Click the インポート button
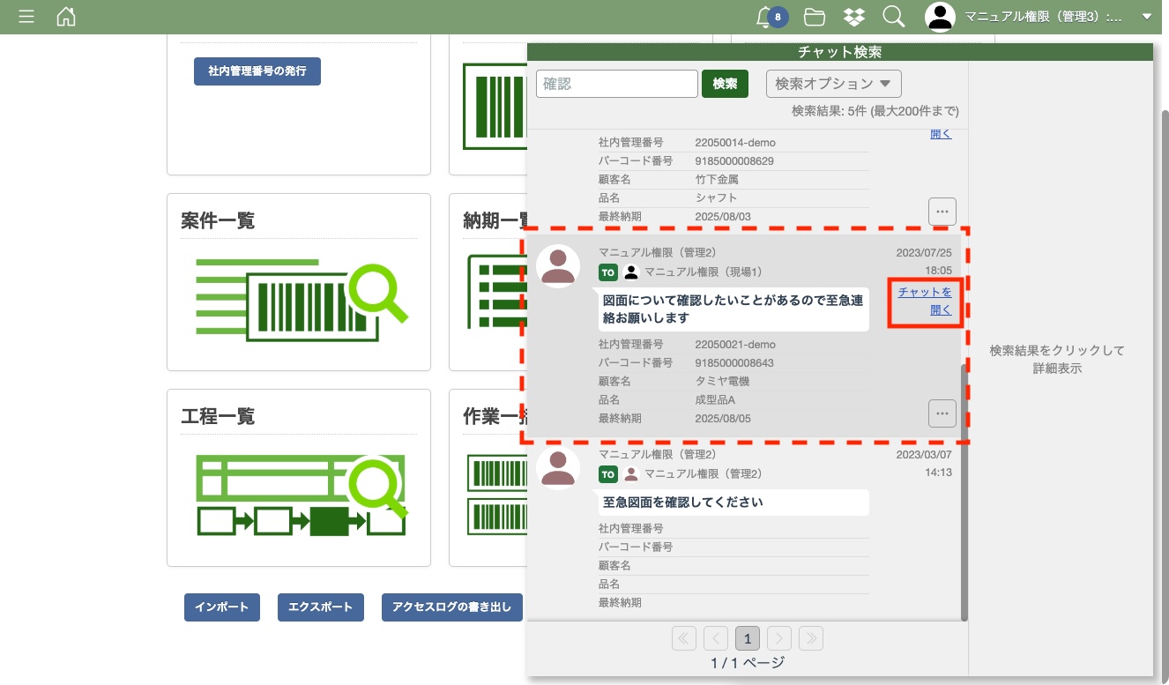 click(x=222, y=607)
